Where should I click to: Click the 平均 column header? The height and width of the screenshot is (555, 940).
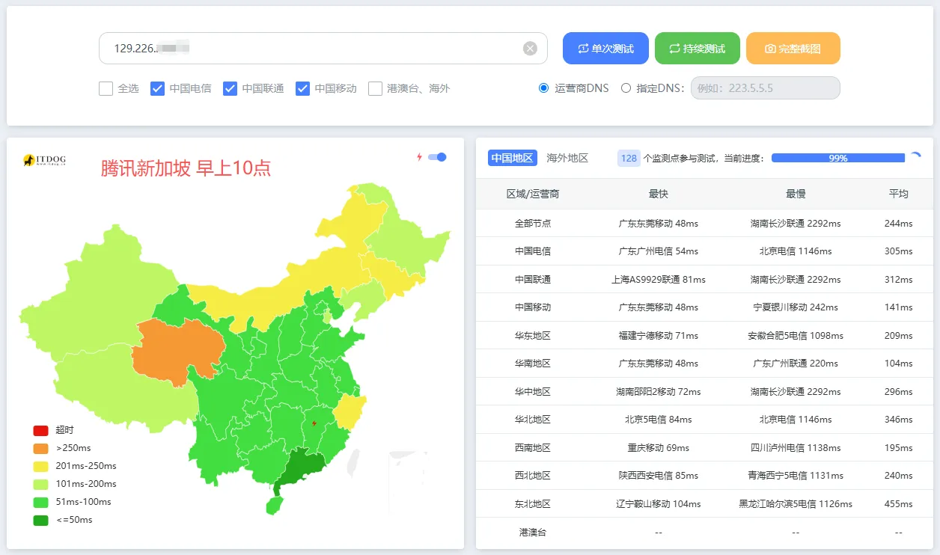[898, 194]
